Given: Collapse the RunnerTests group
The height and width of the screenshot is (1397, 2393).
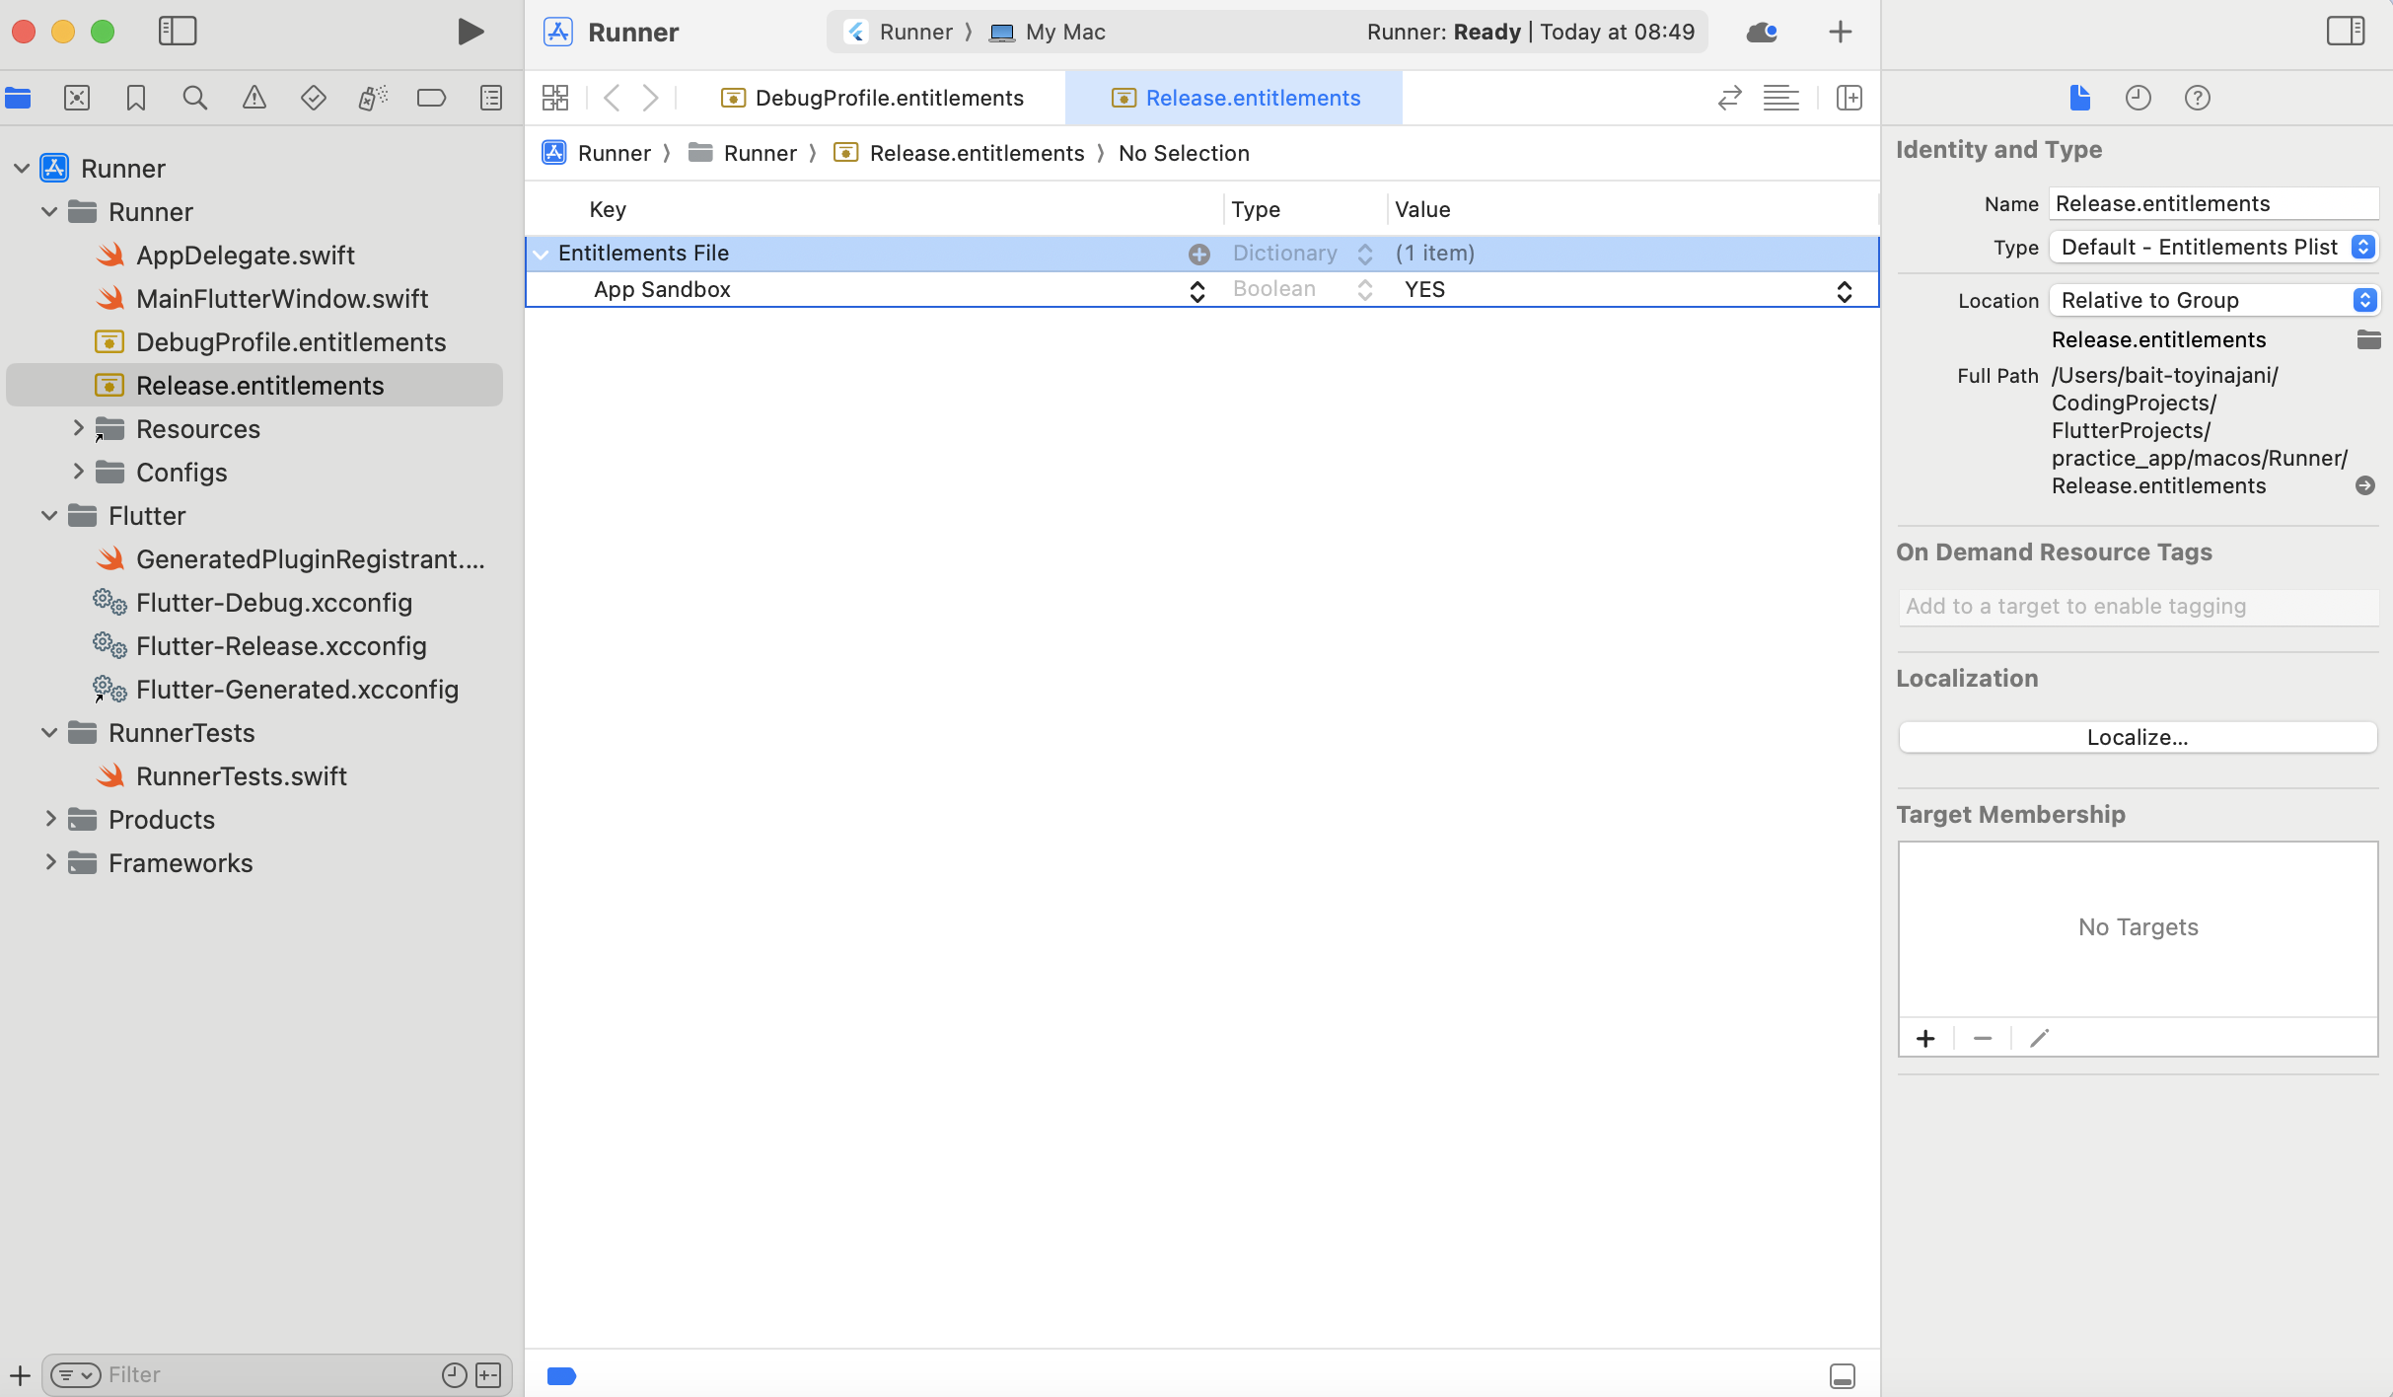Looking at the screenshot, I should click(49, 733).
